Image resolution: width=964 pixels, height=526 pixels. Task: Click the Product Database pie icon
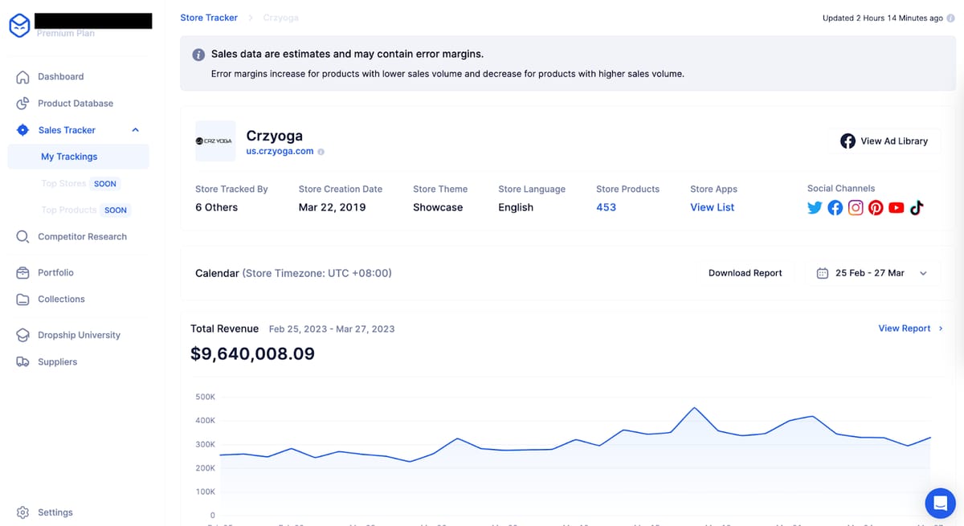[x=23, y=104]
